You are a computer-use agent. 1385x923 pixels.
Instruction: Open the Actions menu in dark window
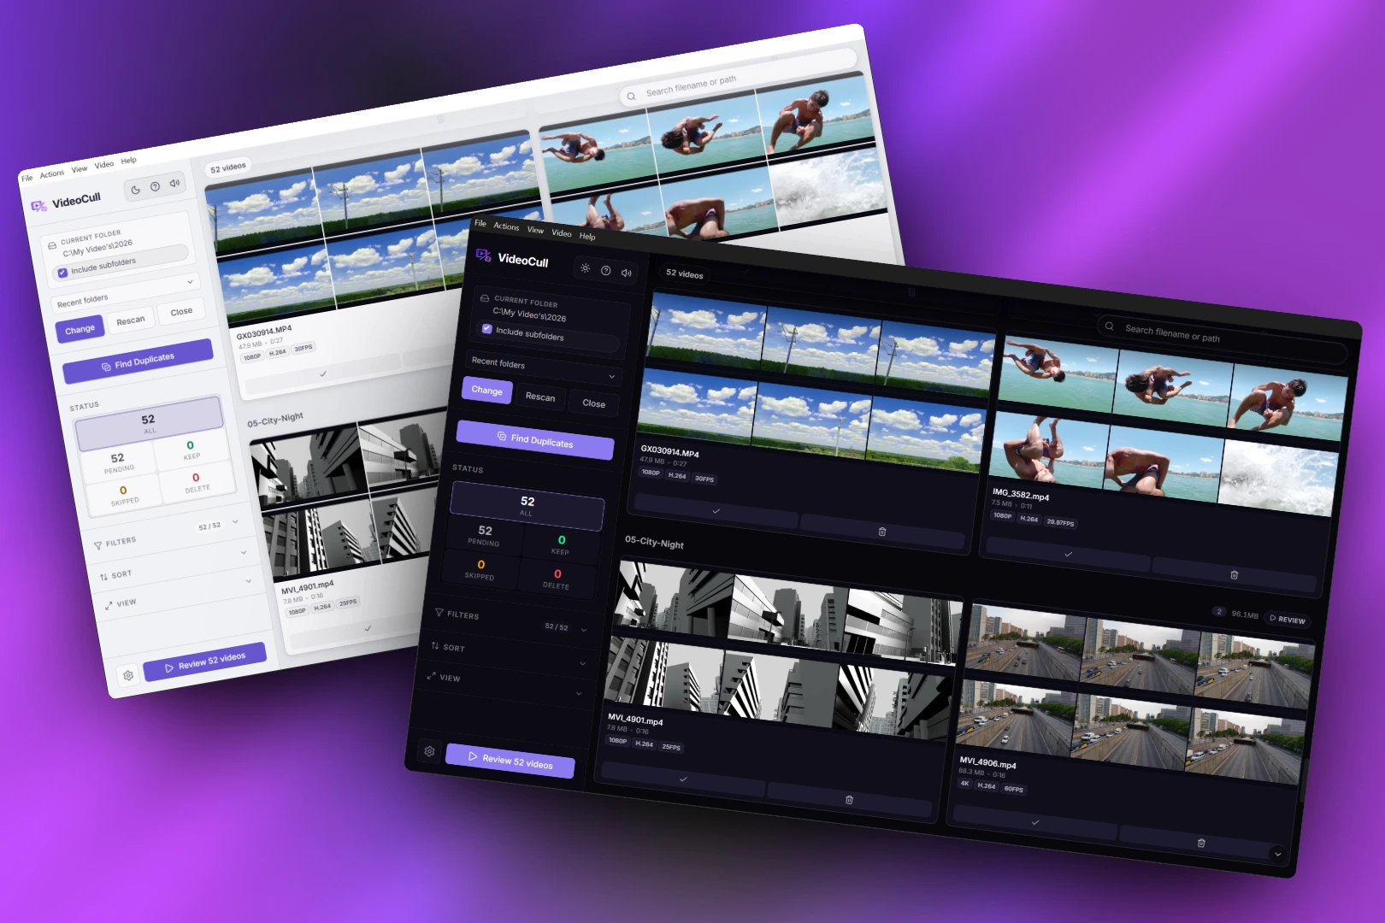point(506,226)
